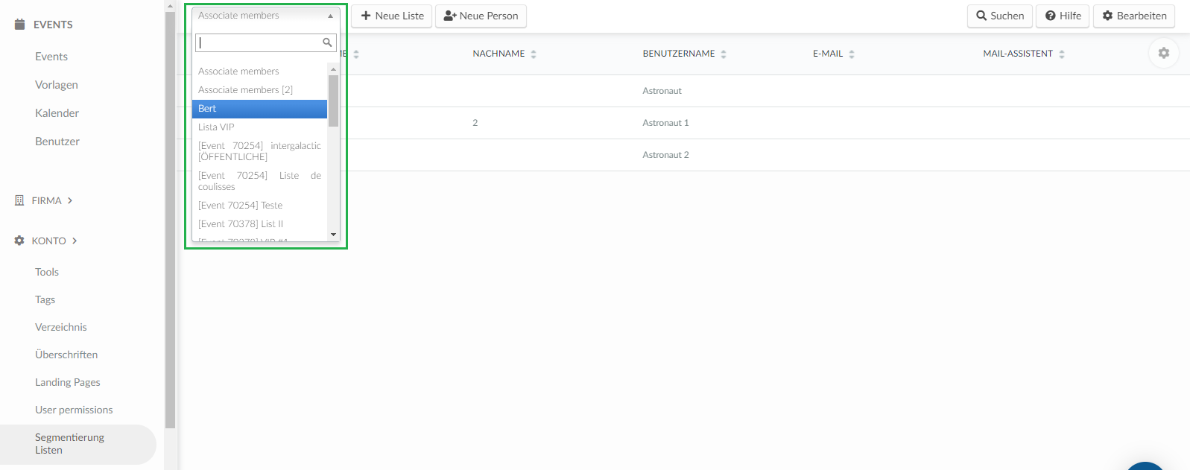Click the sidebar vertical scrollbar thumb
Image resolution: width=1190 pixels, height=470 pixels.
(x=170, y=220)
